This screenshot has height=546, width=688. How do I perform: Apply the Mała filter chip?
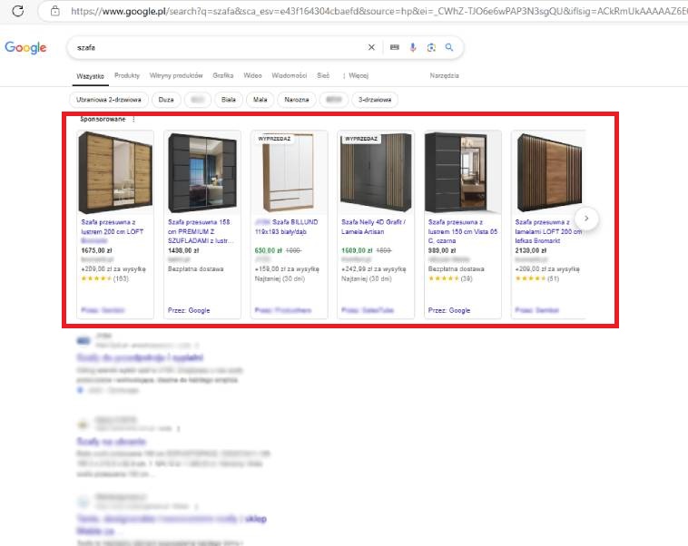(x=260, y=100)
